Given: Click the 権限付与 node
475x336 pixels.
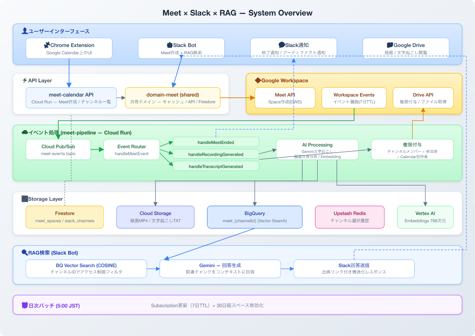Looking at the screenshot, I should (412, 149).
